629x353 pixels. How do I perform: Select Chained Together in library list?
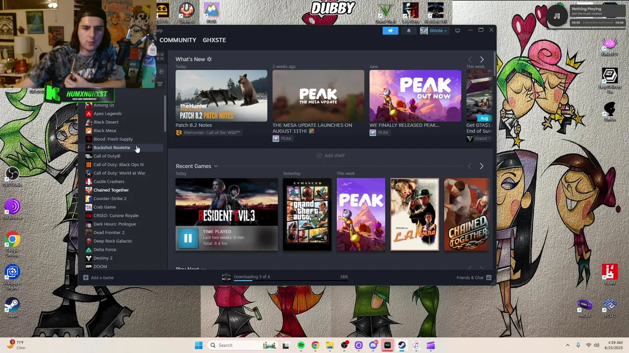point(111,190)
